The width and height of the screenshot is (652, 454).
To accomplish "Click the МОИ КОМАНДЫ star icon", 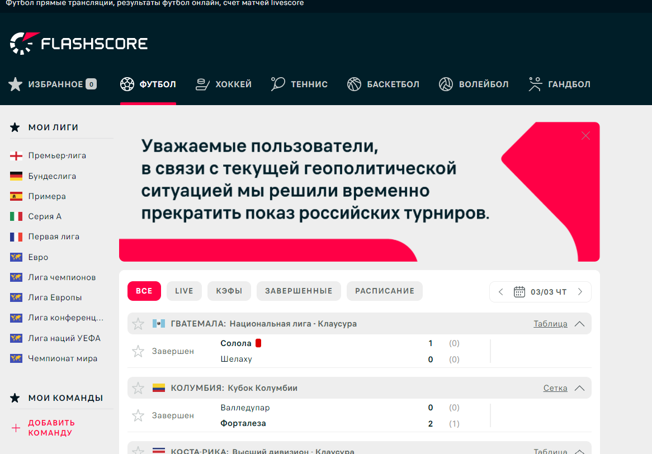I will (x=15, y=398).
